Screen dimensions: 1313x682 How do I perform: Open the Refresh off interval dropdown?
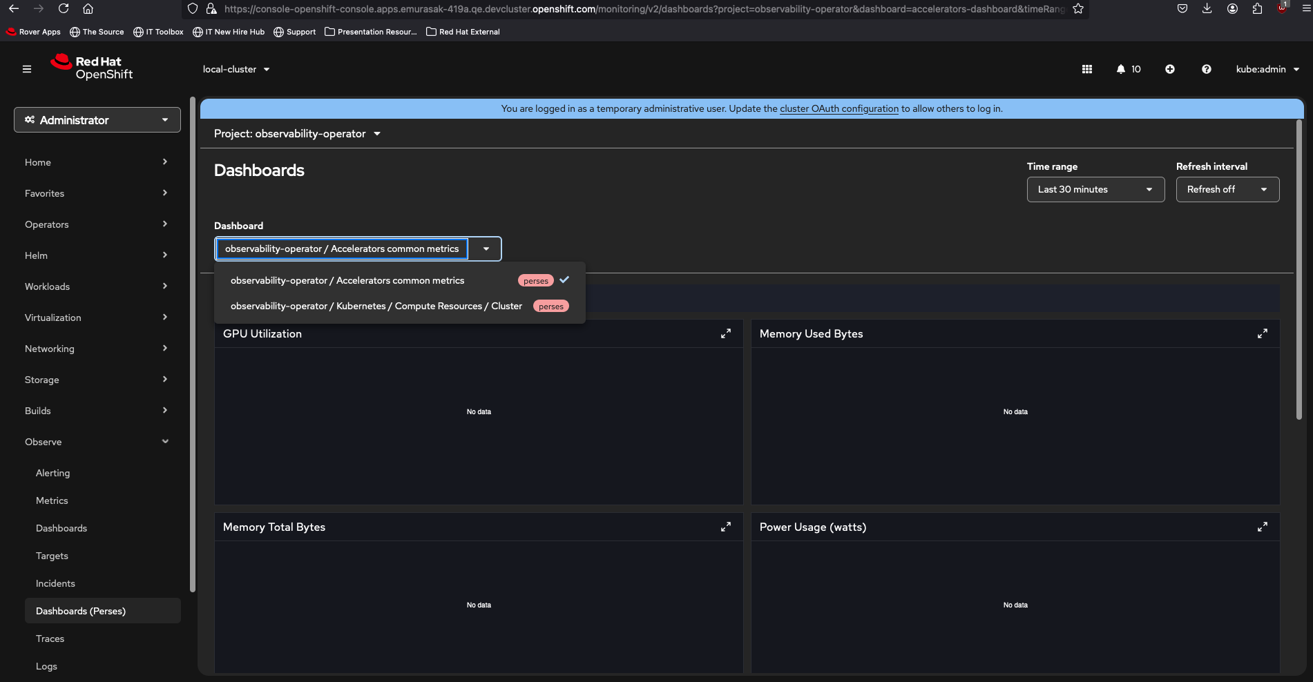coord(1227,190)
